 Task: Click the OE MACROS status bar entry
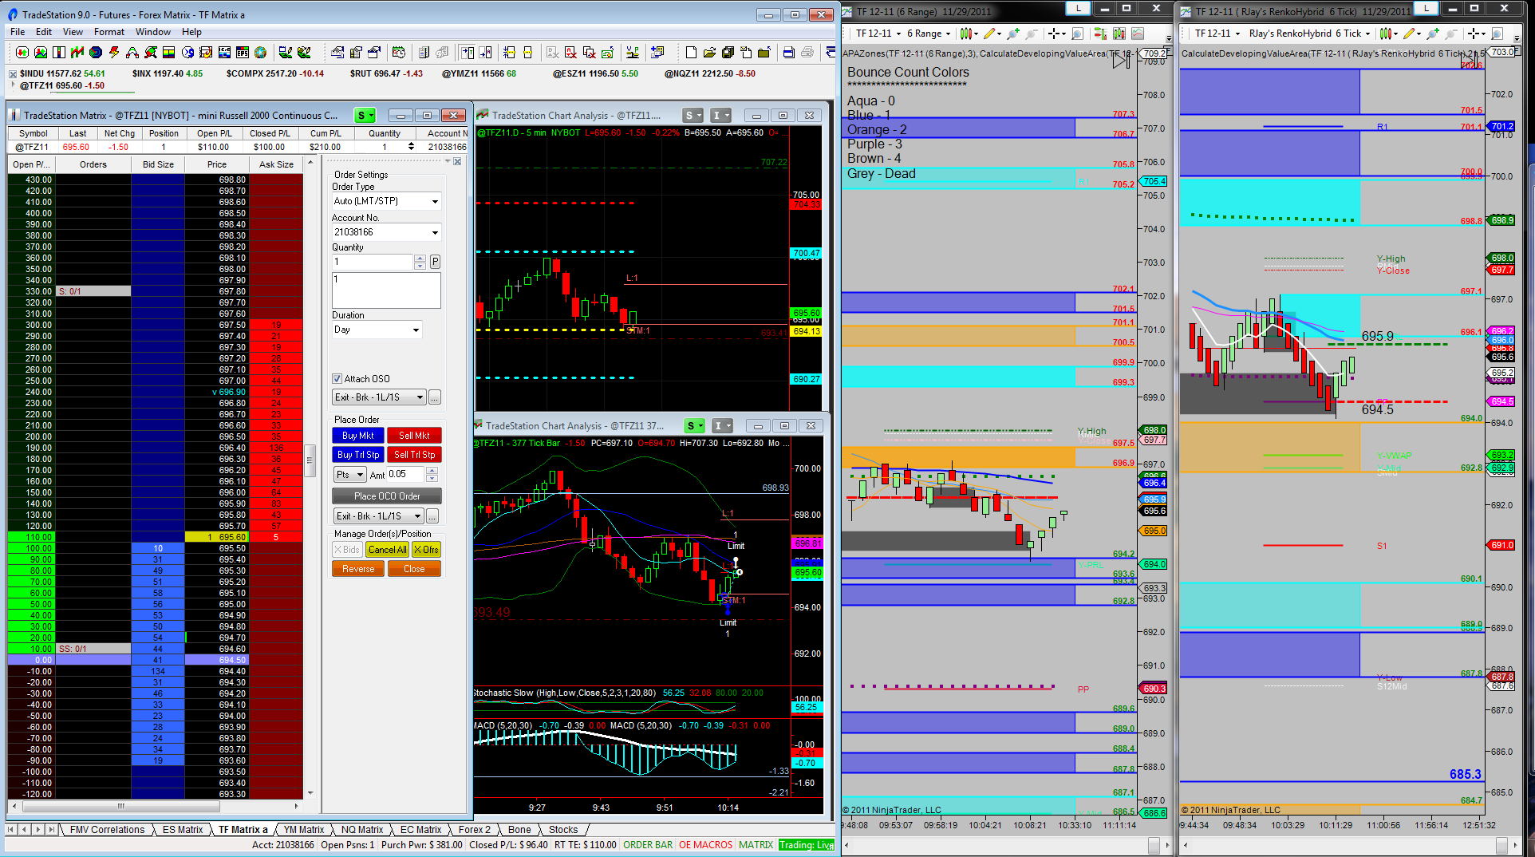click(705, 845)
